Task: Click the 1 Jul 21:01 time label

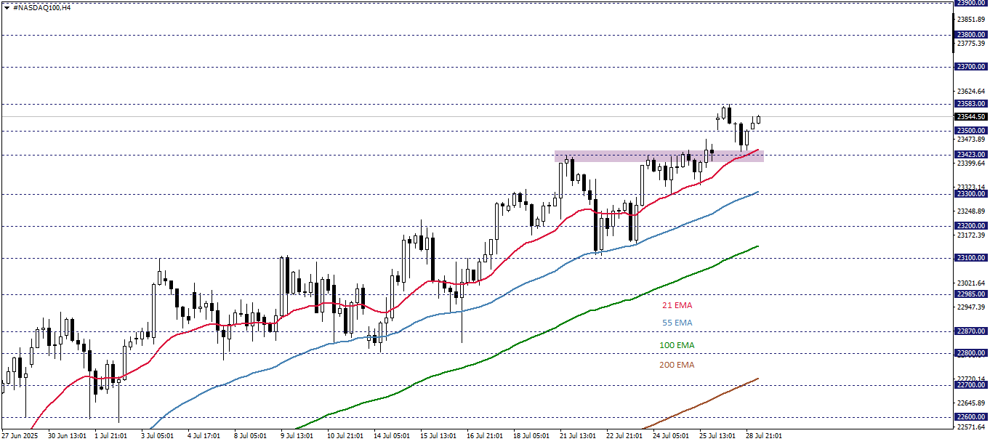Action: click(x=110, y=437)
